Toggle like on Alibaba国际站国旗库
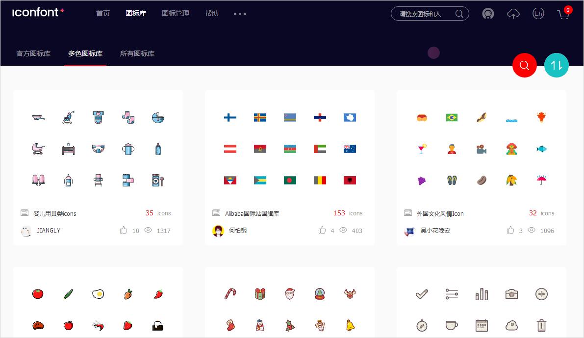584x338 pixels. coord(322,230)
